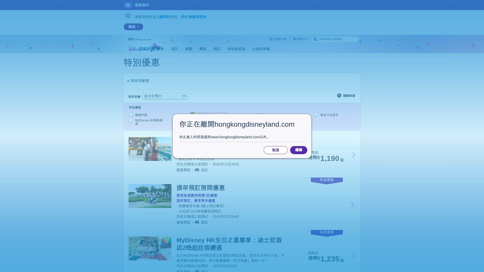Click the arrow beside the 1,190 price offer
Viewport: 484px width, 272px height.
point(354,155)
